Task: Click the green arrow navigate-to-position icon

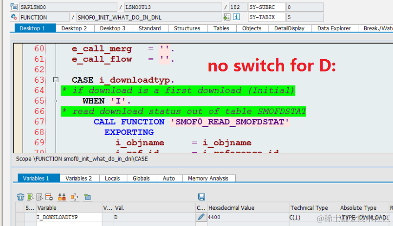Action: click(227, 17)
